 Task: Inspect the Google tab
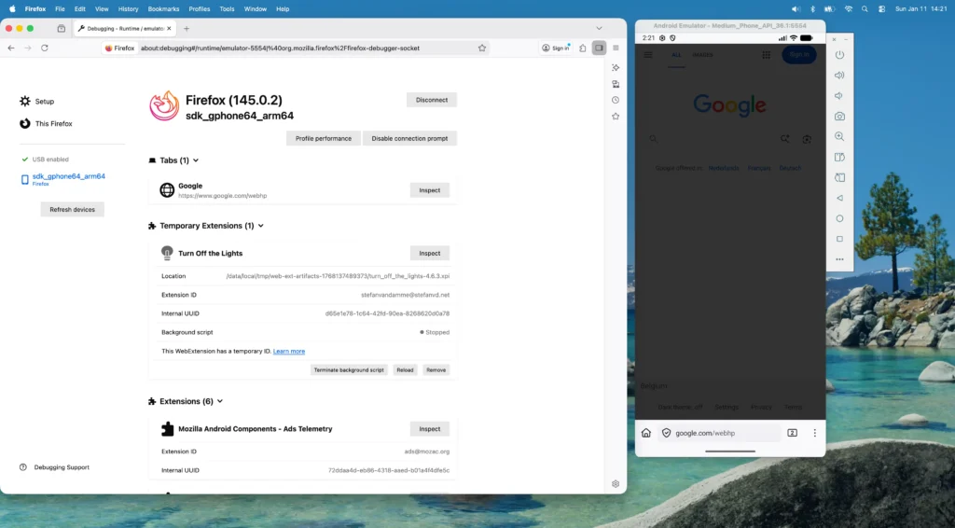pyautogui.click(x=429, y=190)
